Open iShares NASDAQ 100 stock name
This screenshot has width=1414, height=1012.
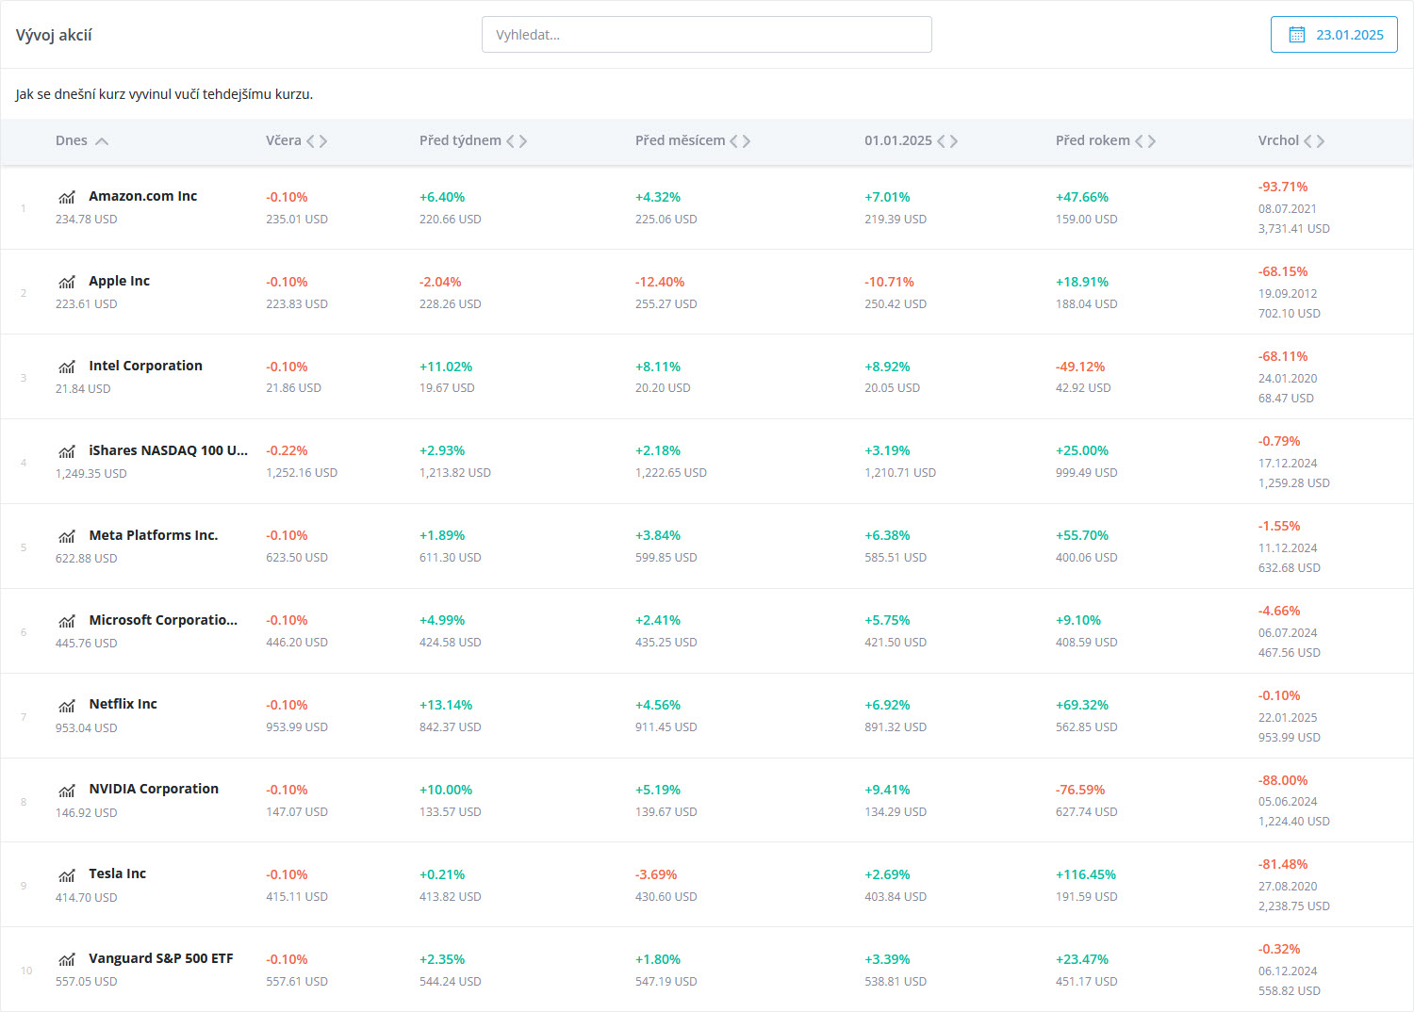[x=169, y=450]
